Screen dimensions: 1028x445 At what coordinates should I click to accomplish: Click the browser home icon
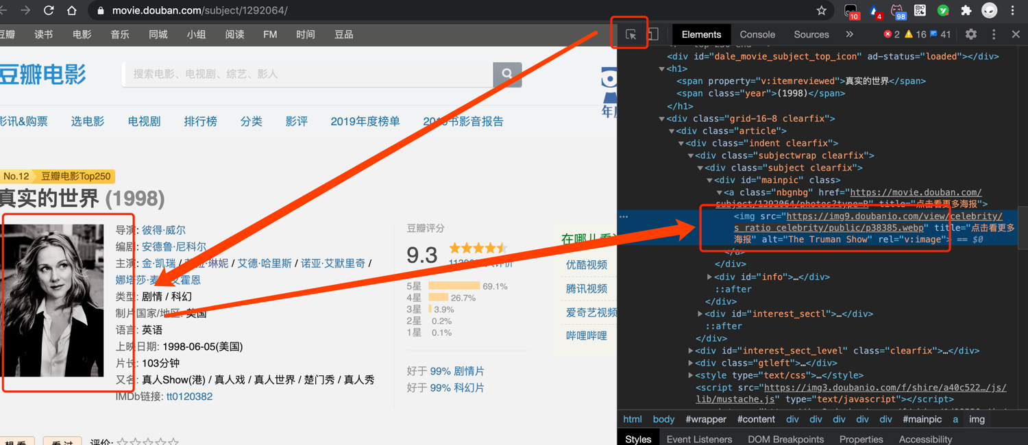point(72,10)
